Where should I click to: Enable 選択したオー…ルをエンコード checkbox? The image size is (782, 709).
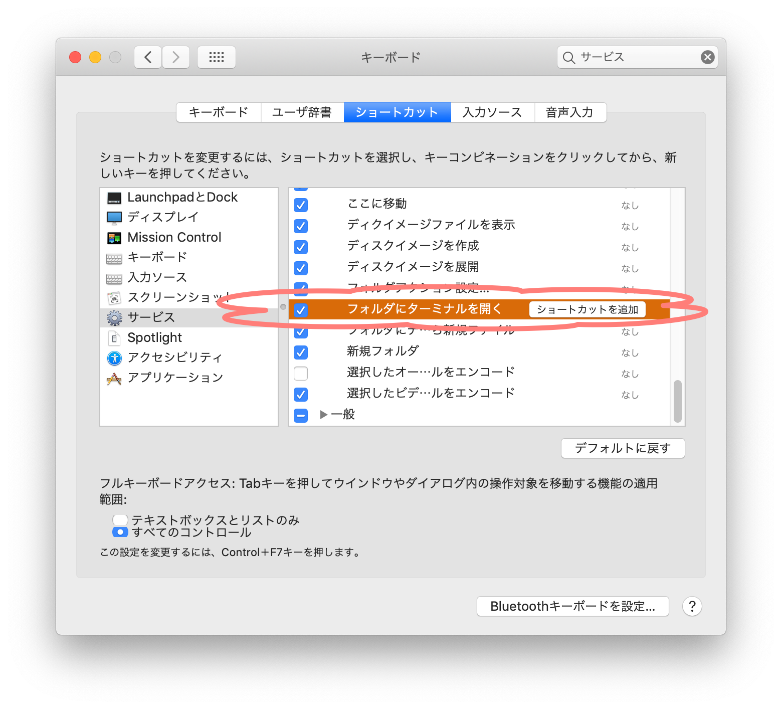(x=301, y=374)
